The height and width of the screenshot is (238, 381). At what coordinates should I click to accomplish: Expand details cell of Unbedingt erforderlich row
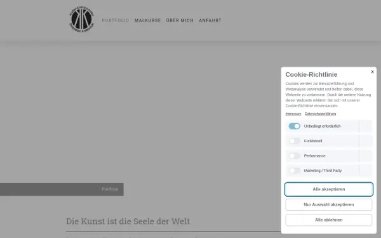(366, 126)
